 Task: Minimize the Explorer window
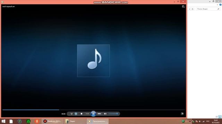click(210, 1)
